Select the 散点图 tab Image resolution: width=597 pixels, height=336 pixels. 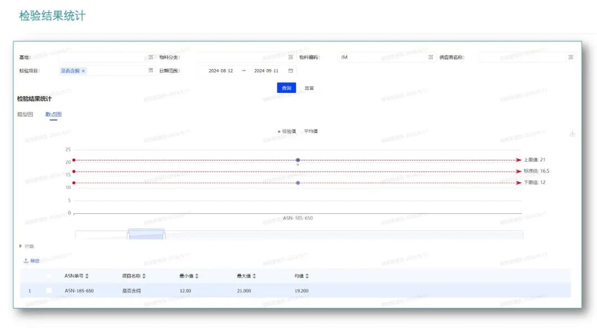tap(53, 114)
